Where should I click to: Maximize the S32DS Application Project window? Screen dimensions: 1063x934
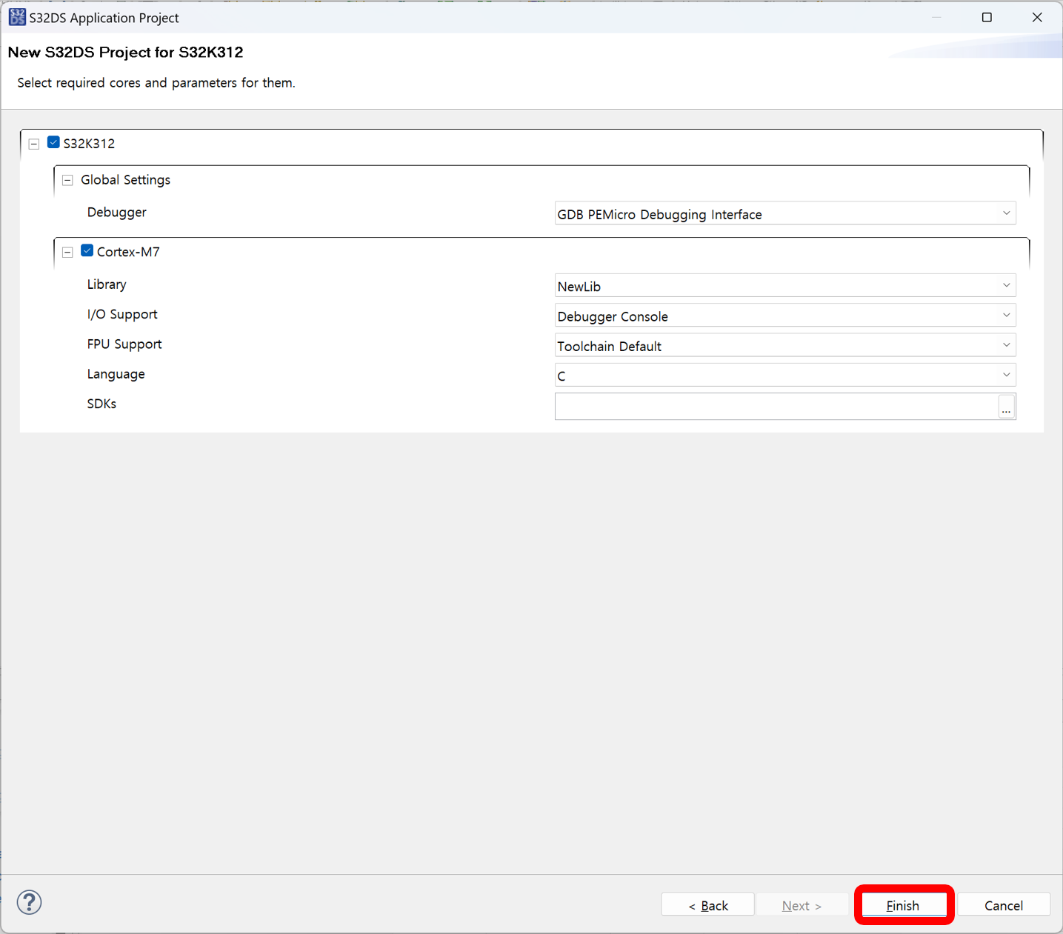[987, 17]
